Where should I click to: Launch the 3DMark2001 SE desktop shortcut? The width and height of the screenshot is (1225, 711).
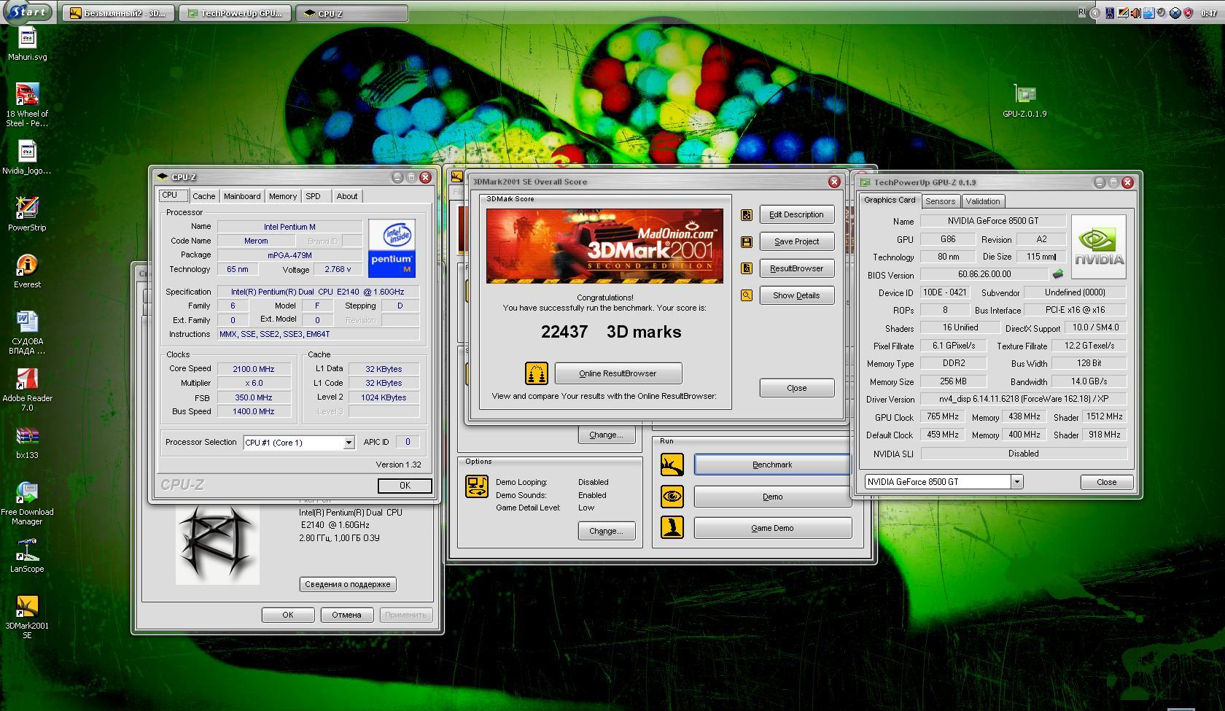point(27,616)
